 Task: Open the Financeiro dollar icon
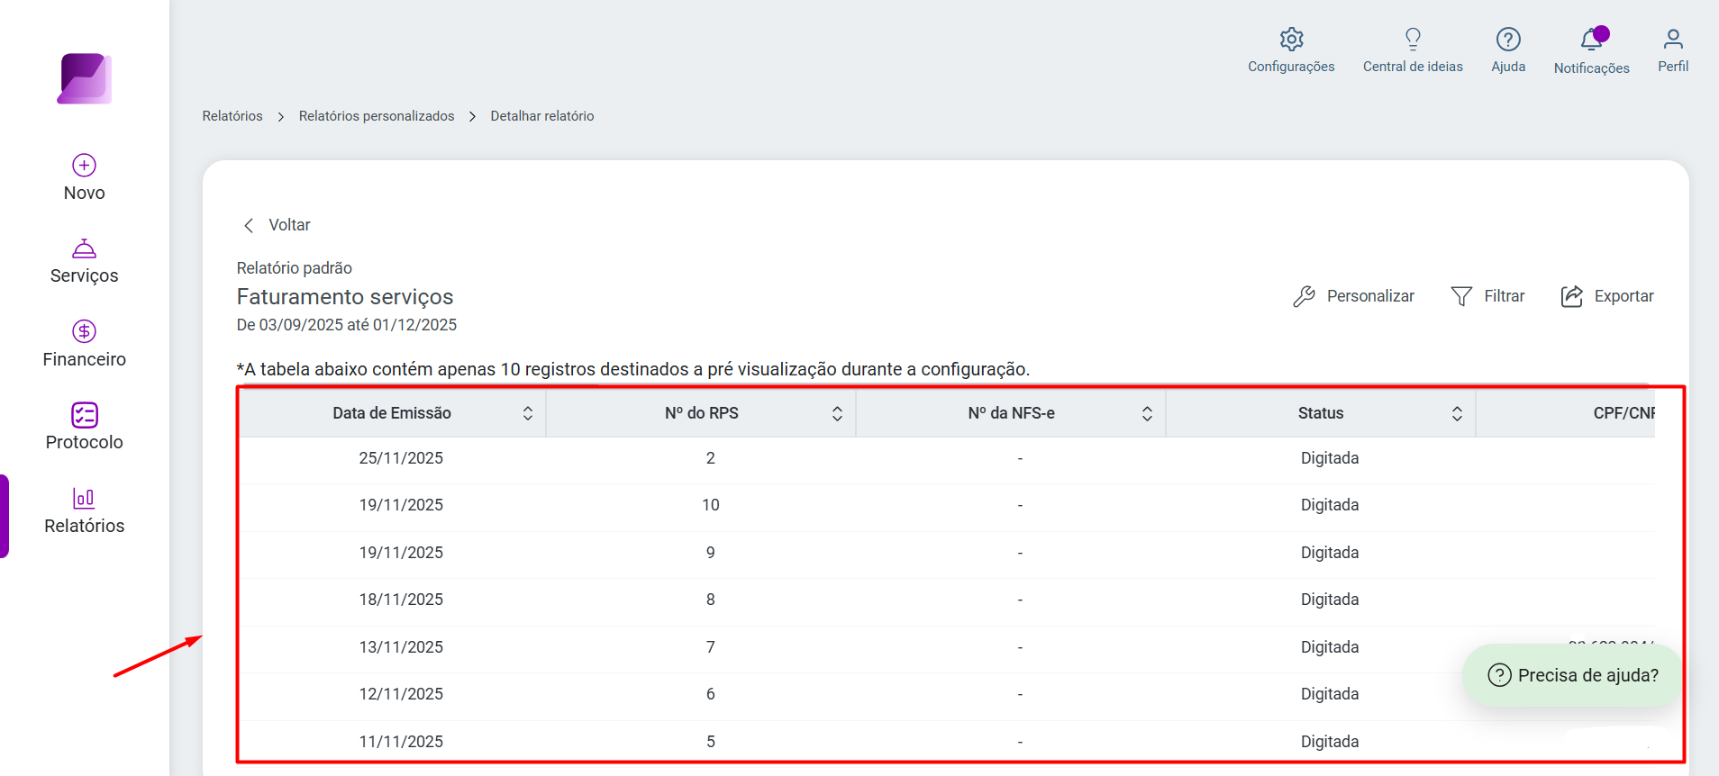click(x=85, y=331)
